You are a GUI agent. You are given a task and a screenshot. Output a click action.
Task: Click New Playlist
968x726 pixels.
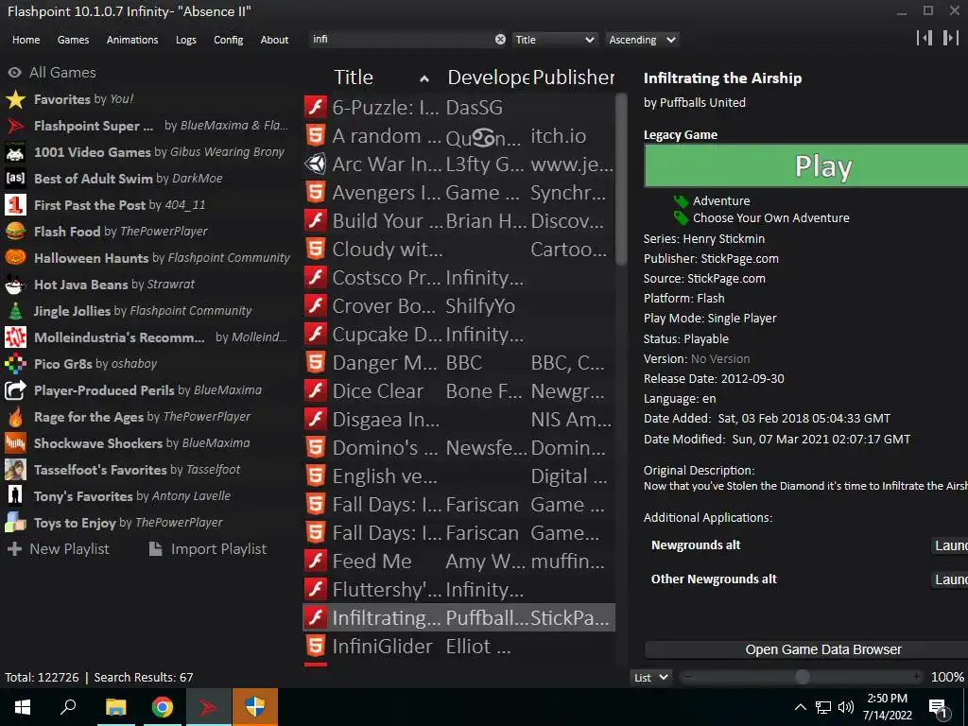click(58, 549)
